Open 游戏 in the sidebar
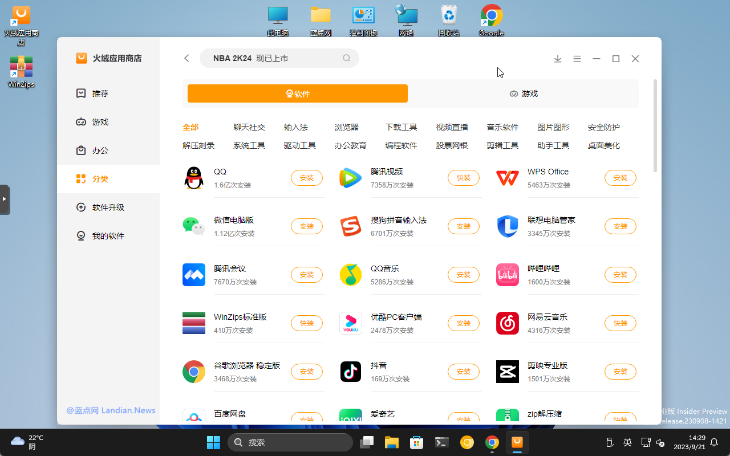The height and width of the screenshot is (456, 730). tap(108, 122)
